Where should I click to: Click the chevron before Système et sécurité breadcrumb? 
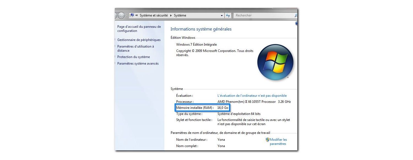coord(137,15)
